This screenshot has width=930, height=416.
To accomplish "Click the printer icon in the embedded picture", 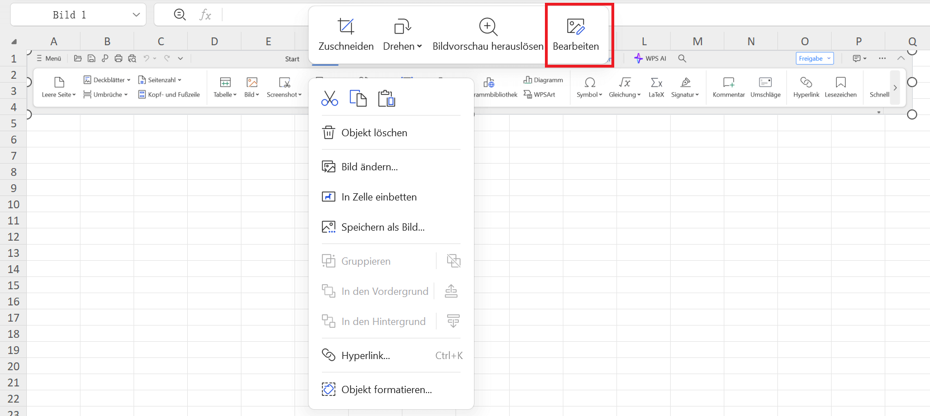I will 118,58.
